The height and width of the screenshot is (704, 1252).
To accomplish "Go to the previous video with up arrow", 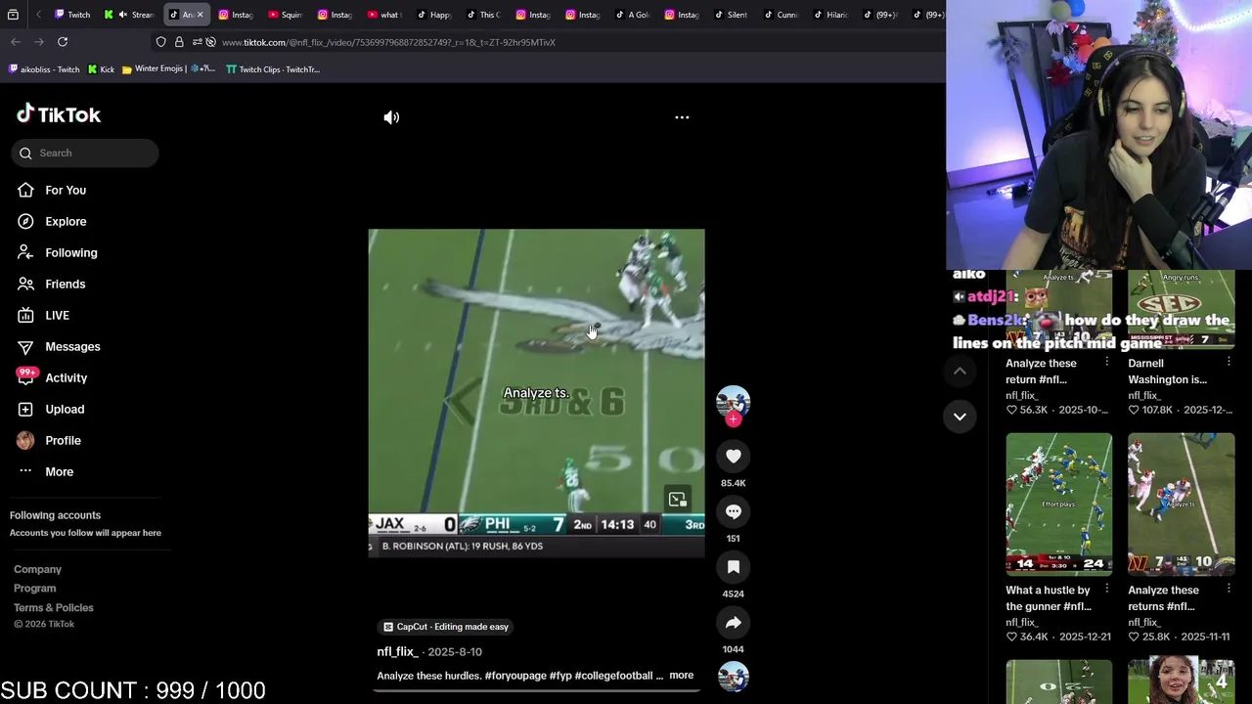I will coord(960,371).
